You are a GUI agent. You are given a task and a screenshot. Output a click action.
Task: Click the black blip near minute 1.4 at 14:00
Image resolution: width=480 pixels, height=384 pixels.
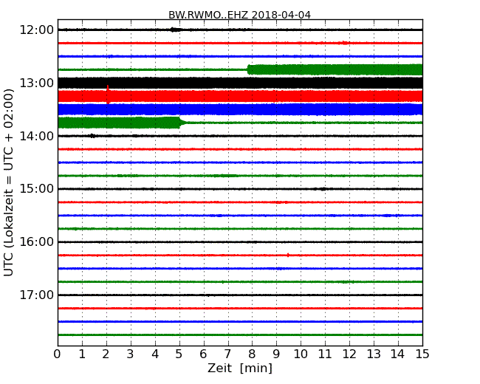click(x=92, y=136)
